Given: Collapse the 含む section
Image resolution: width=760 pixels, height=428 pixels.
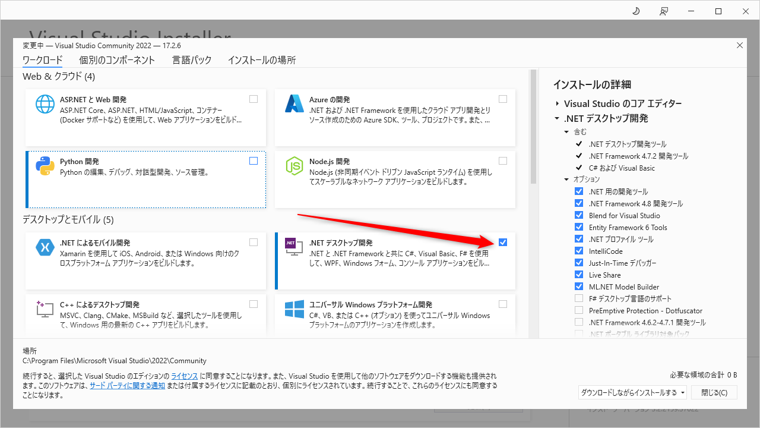Looking at the screenshot, I should coord(566,132).
